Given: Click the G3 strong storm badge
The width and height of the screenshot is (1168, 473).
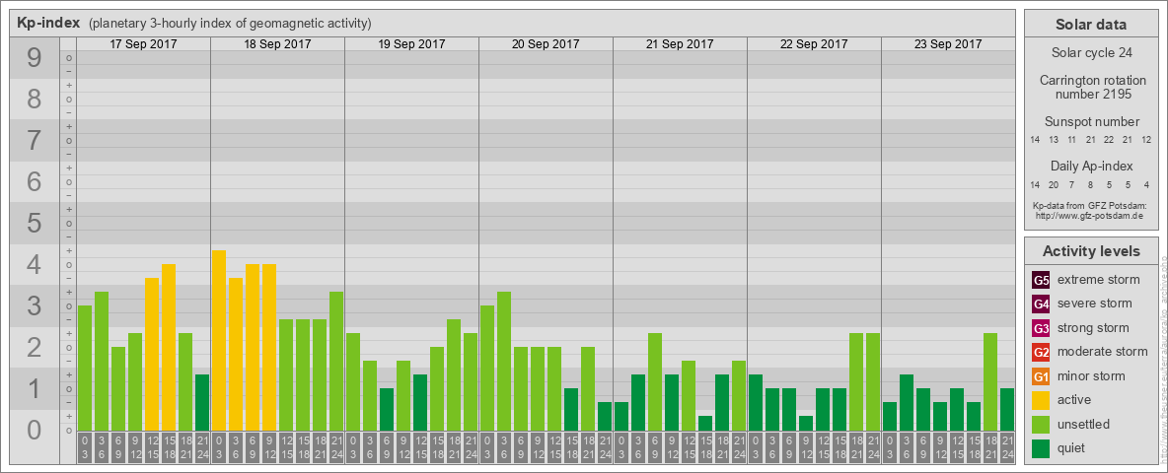Looking at the screenshot, I should (1041, 328).
